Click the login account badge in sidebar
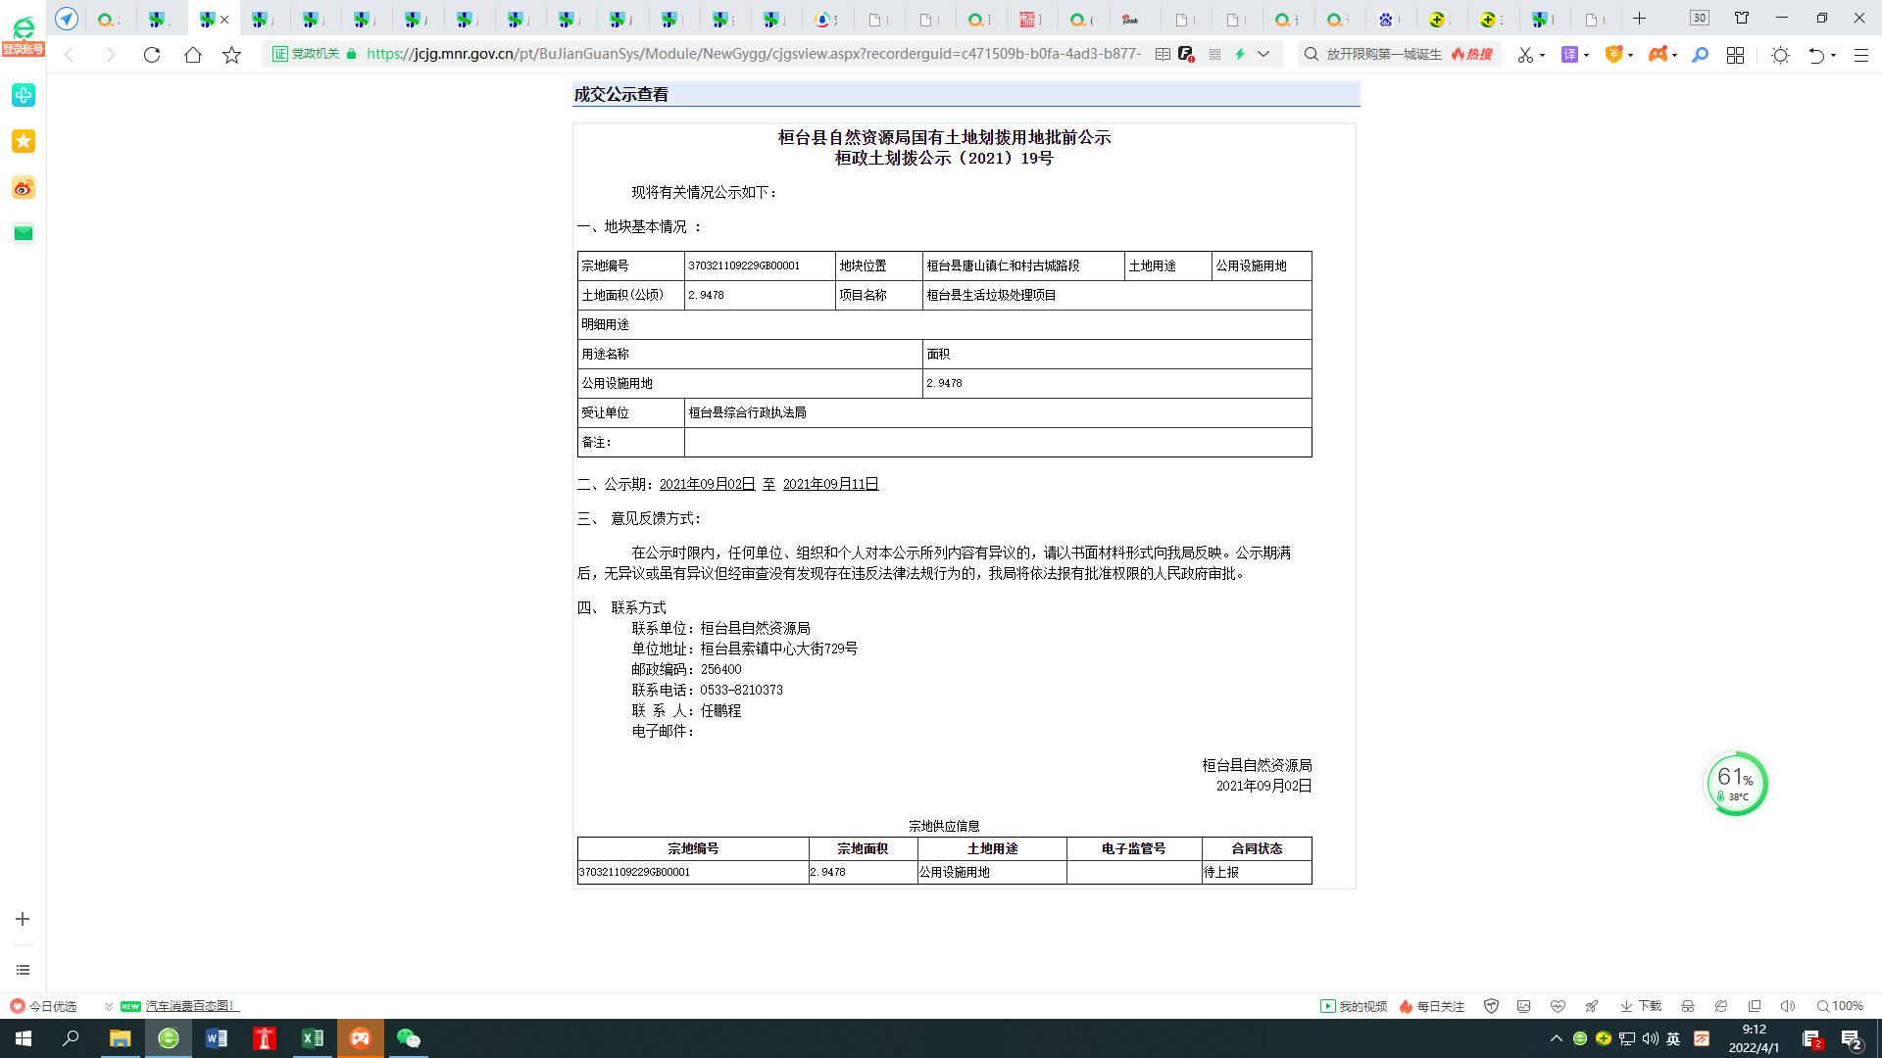Viewport: 1882px width, 1058px height. click(x=23, y=50)
